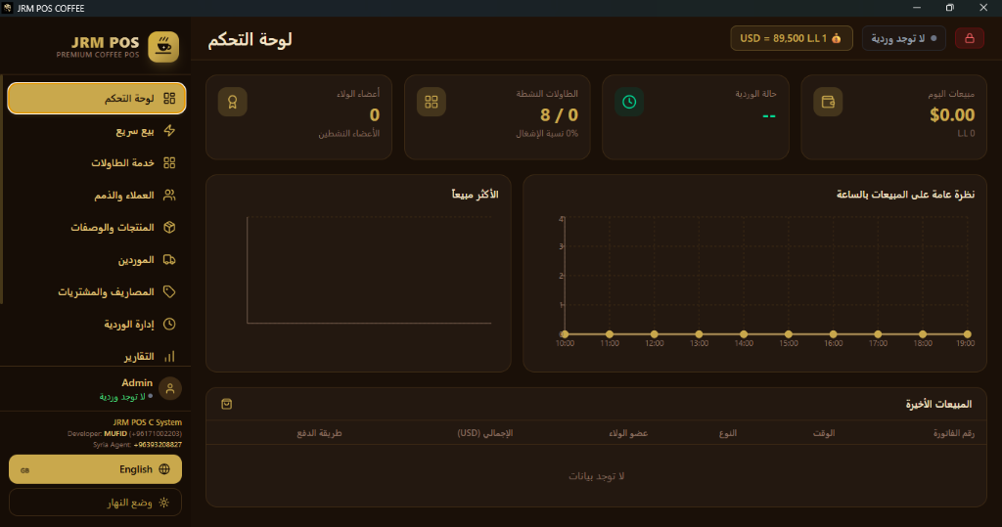Click the النوع column header
The height and width of the screenshot is (527, 1002).
[728, 433]
